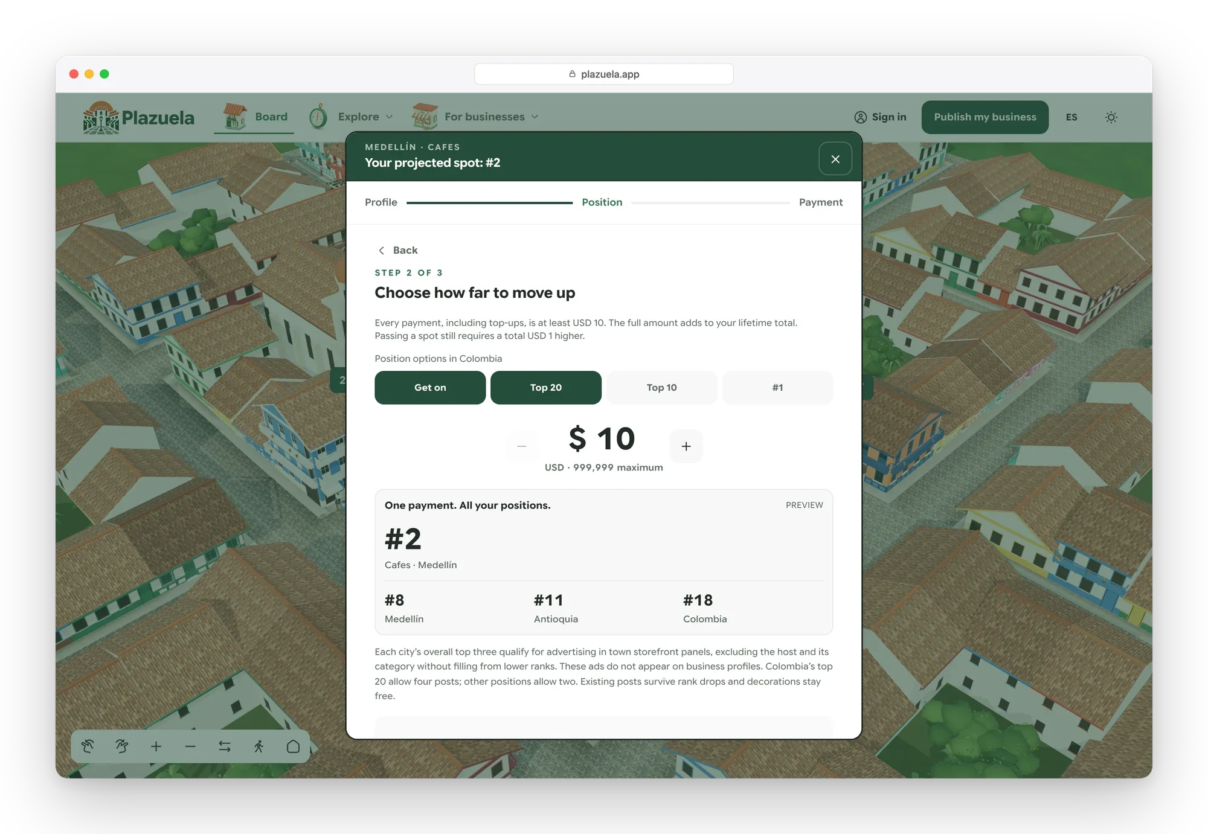Click the user avatar icon beside Sign in
1208x834 pixels.
click(x=861, y=117)
